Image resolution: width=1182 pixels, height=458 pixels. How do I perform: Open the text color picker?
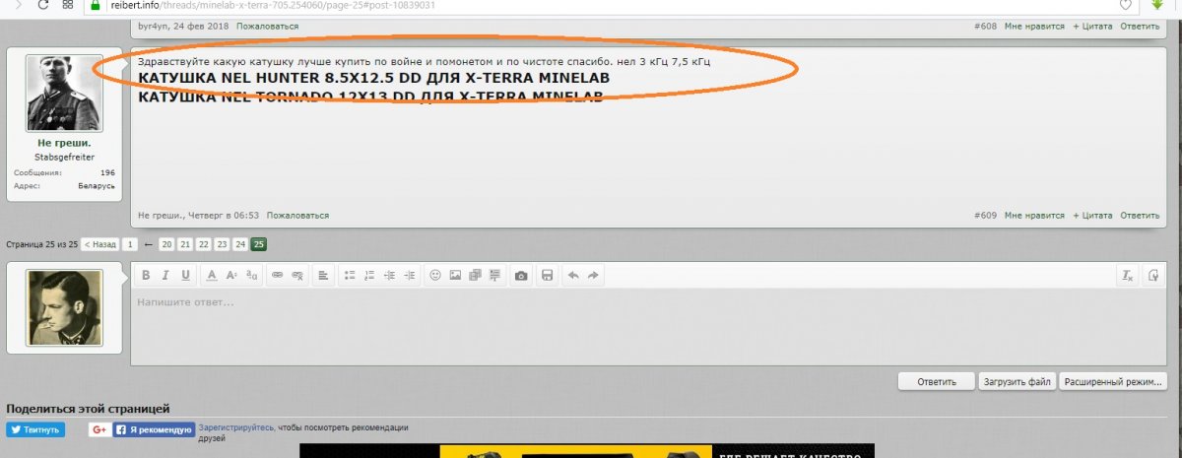tap(212, 276)
